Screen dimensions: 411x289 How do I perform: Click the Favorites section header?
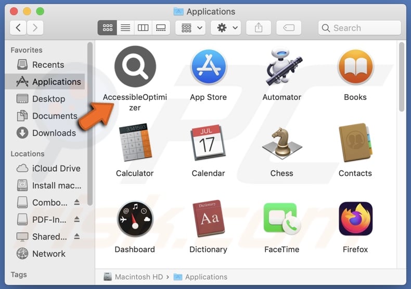tap(27, 50)
